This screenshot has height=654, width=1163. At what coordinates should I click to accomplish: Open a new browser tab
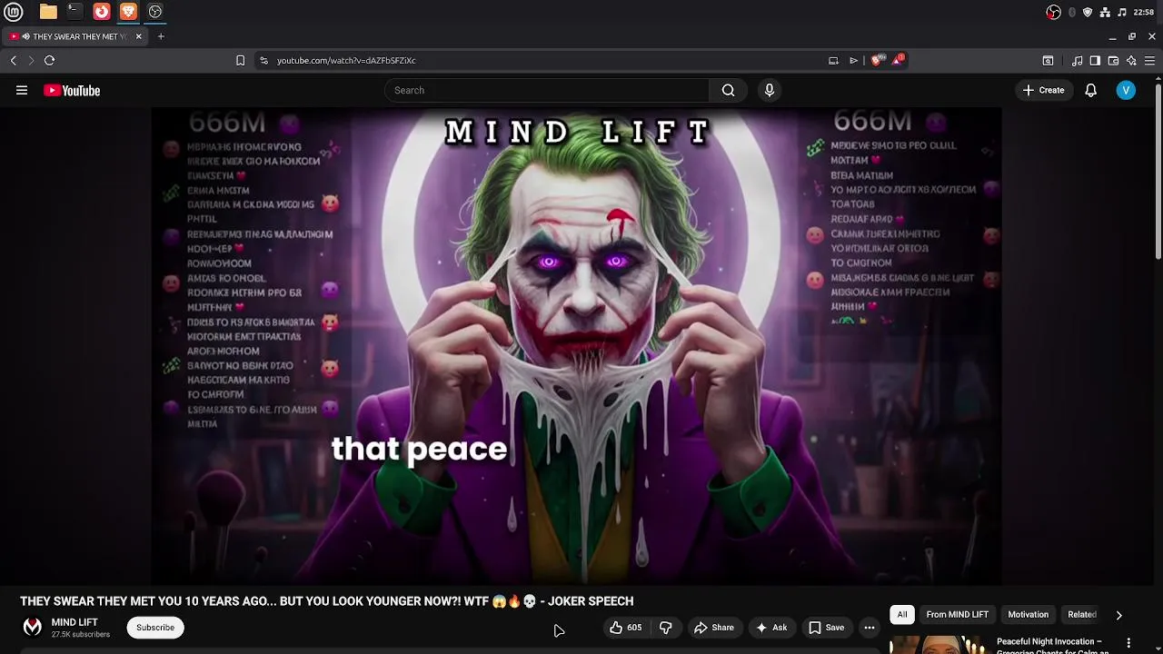[161, 36]
